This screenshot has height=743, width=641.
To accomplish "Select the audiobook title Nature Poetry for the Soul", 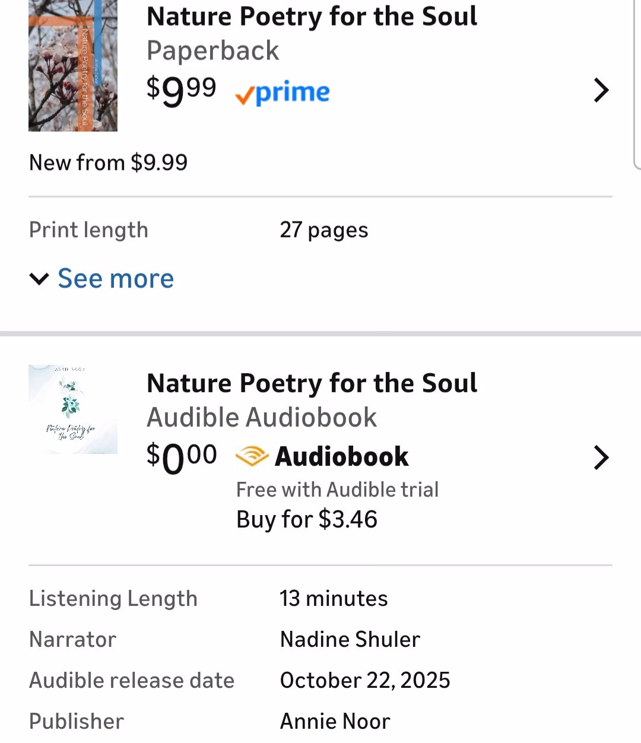I will pyautogui.click(x=312, y=383).
